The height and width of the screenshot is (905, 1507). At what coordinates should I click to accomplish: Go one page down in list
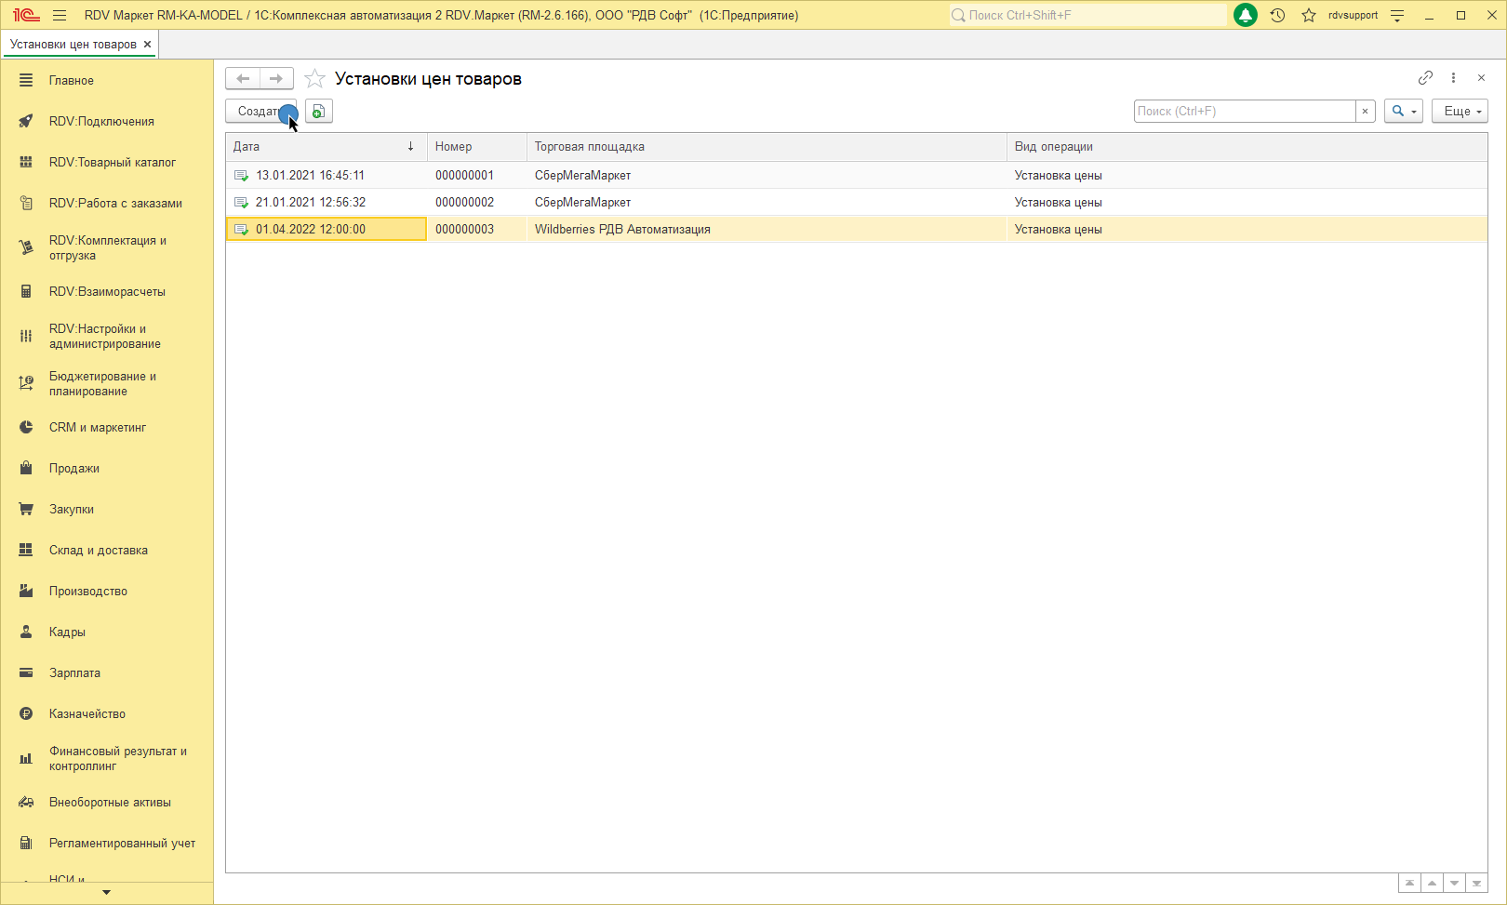(1454, 884)
